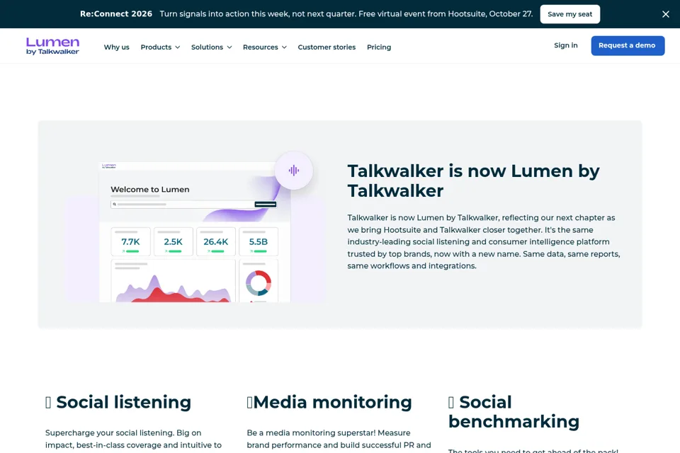The image size is (680, 453).
Task: Click the Talkwalker is now Lumen heading
Action: [474, 180]
